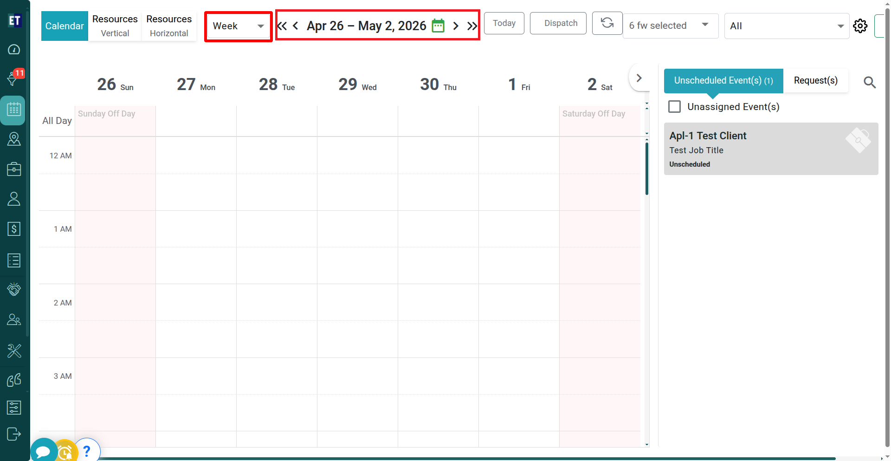This screenshot has width=891, height=461.
Task: Open the dashboard speedometer icon in sidebar
Action: pyautogui.click(x=14, y=49)
